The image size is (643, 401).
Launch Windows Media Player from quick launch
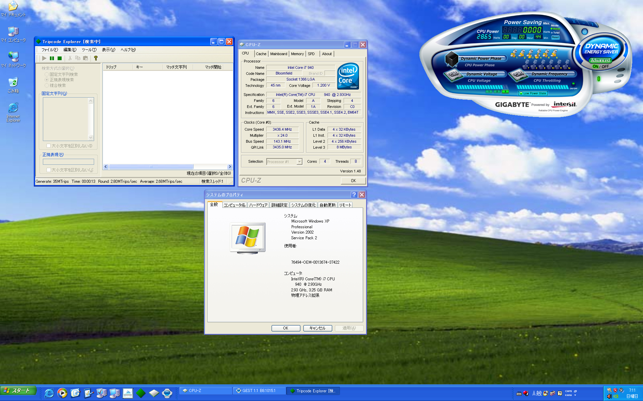(62, 393)
